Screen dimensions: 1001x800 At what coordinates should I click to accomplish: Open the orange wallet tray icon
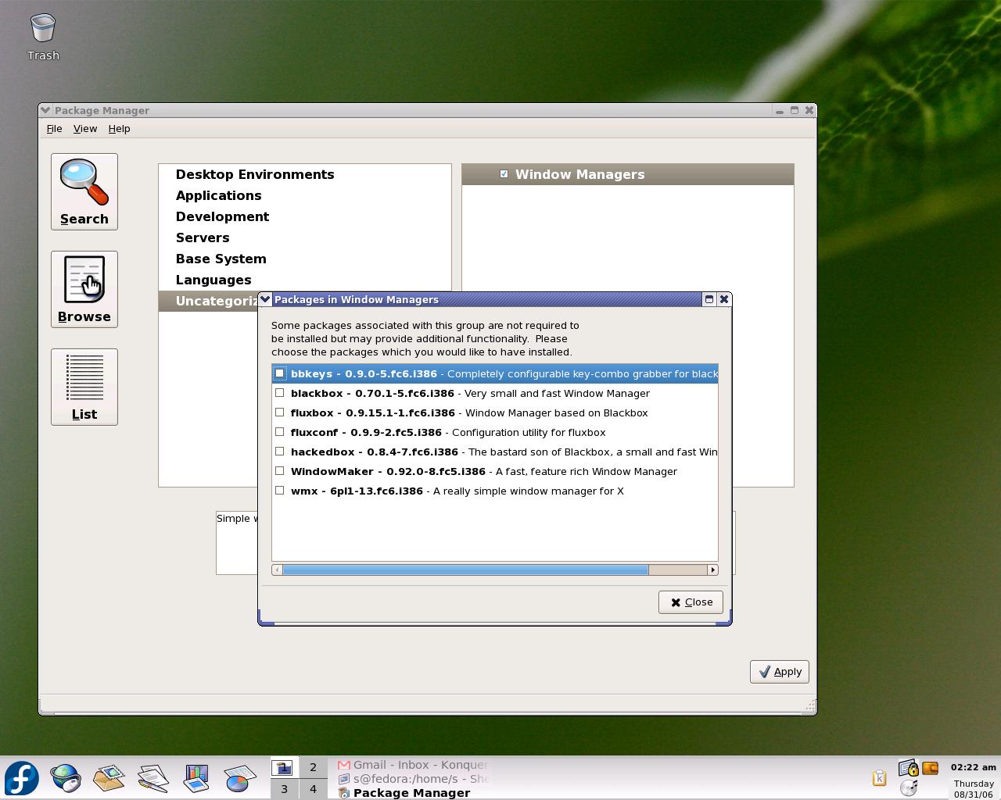point(930,768)
